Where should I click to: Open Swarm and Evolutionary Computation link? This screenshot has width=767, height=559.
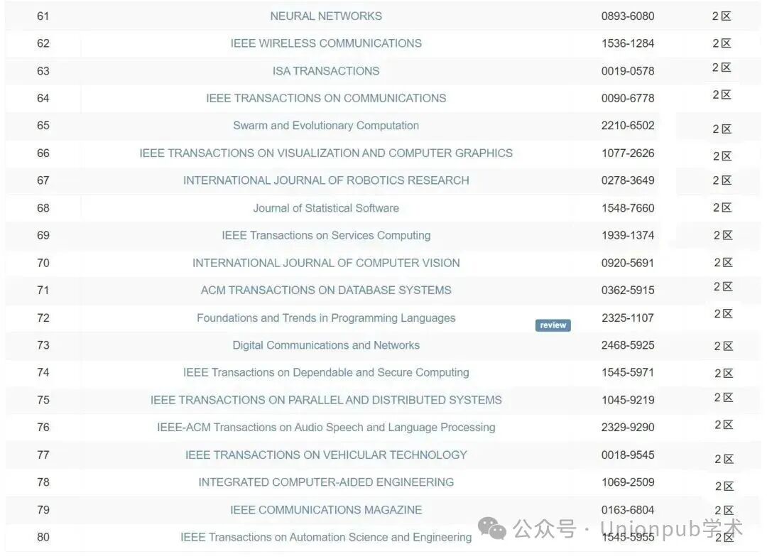[326, 126]
